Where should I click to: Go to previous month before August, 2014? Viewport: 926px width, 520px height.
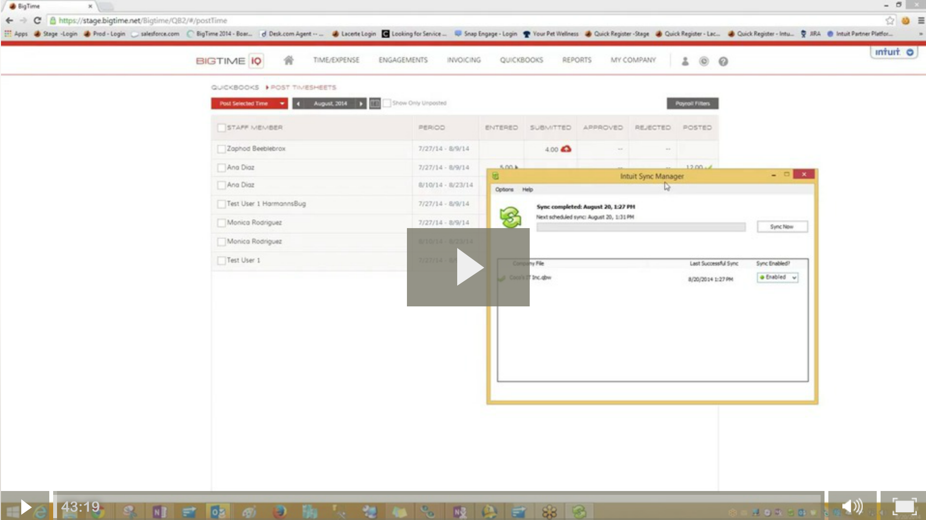pyautogui.click(x=298, y=103)
